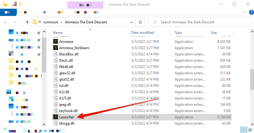Click the Amnesia The Dark Descent breadcrumb

[x=86, y=22]
